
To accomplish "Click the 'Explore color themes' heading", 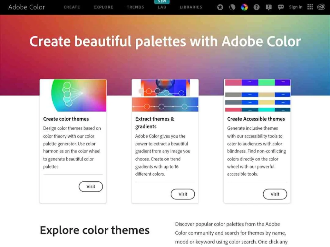I will pos(95,230).
